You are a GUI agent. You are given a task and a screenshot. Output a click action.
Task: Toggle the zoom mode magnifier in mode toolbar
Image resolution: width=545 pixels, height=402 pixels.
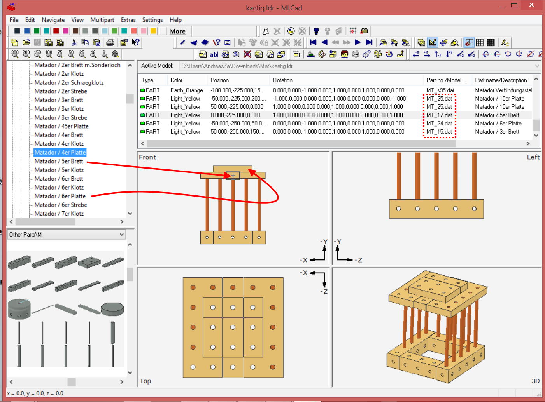(x=454, y=42)
